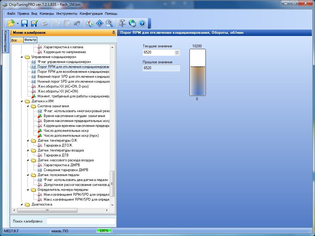The height and width of the screenshot is (236, 315).
Task: Click the Save As pencil-and-disk icon
Action: click(34, 23)
